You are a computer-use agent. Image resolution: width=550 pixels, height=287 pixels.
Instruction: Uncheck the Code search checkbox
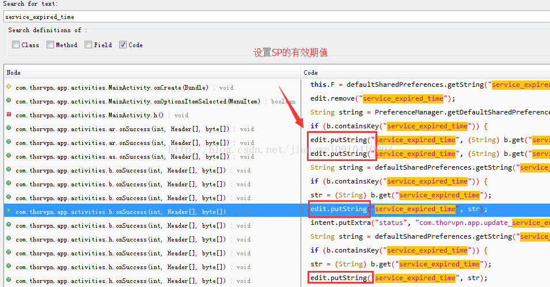[123, 44]
